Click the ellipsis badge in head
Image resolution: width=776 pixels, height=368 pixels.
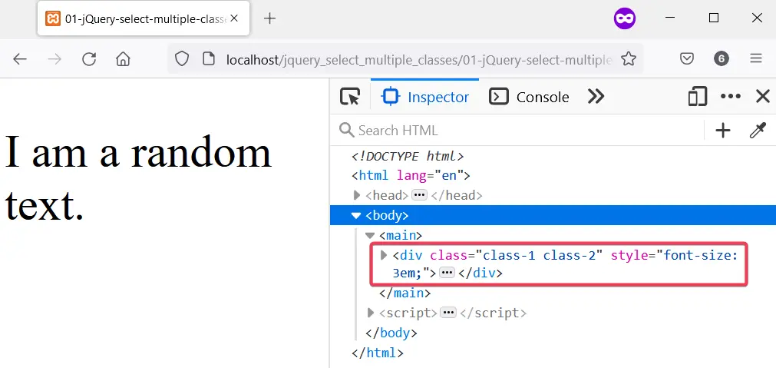pyautogui.click(x=420, y=195)
